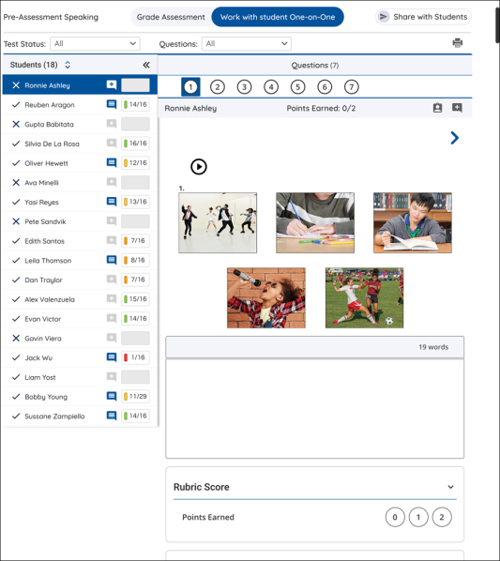Select rubric score 2 points
Image resolution: width=500 pixels, height=561 pixels.
[442, 517]
